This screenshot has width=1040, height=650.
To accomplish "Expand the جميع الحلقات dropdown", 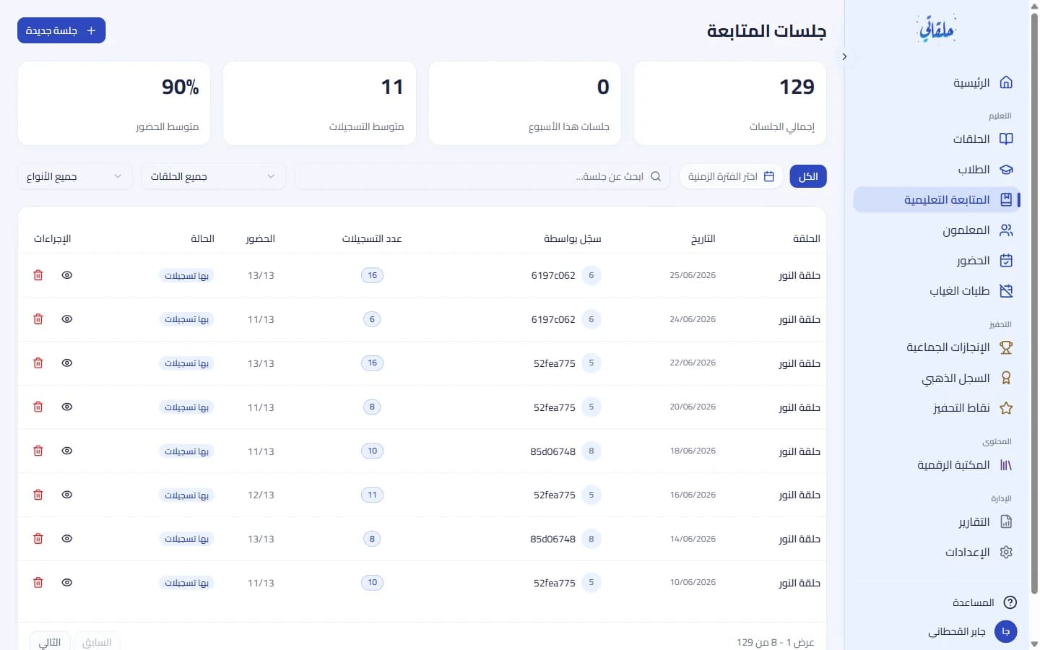I will tap(213, 176).
